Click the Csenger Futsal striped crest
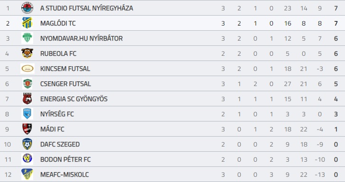 pyautogui.click(x=27, y=83)
